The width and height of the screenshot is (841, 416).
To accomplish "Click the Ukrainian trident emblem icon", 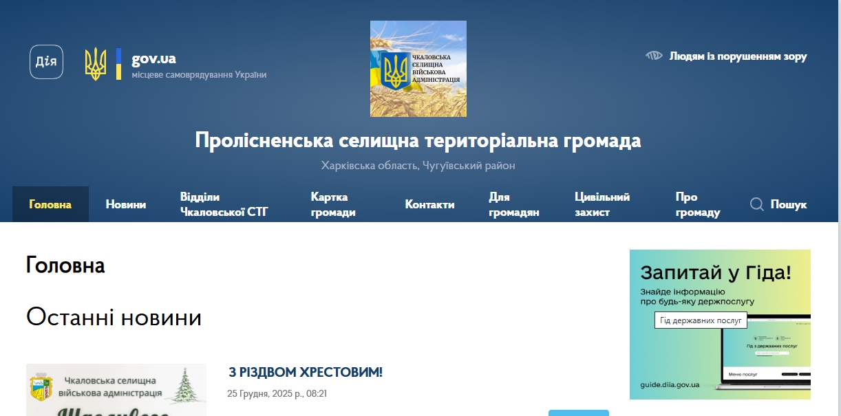I will (96, 64).
